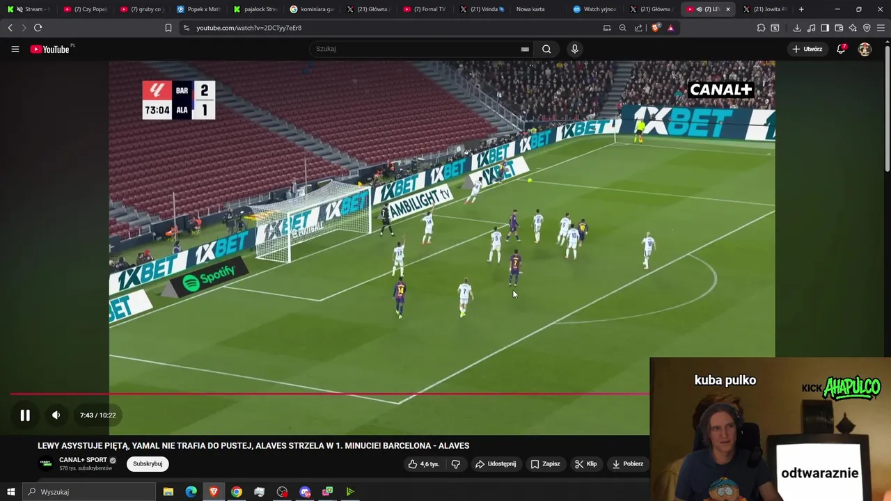The height and width of the screenshot is (501, 891).
Task: Click the Utwórz create button
Action: 807,49
